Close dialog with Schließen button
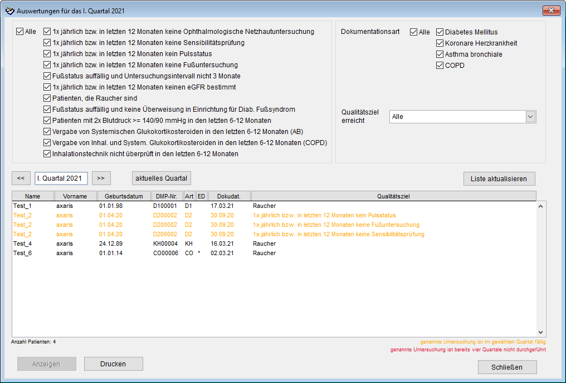This screenshot has width=566, height=383. pyautogui.click(x=507, y=367)
